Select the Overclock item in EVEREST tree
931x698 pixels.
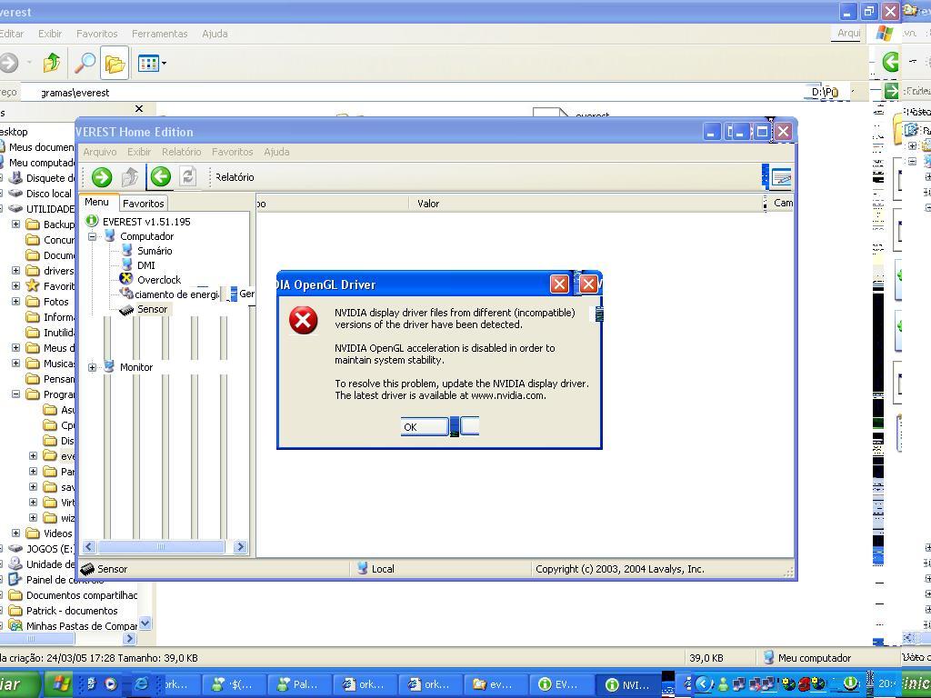tap(159, 280)
